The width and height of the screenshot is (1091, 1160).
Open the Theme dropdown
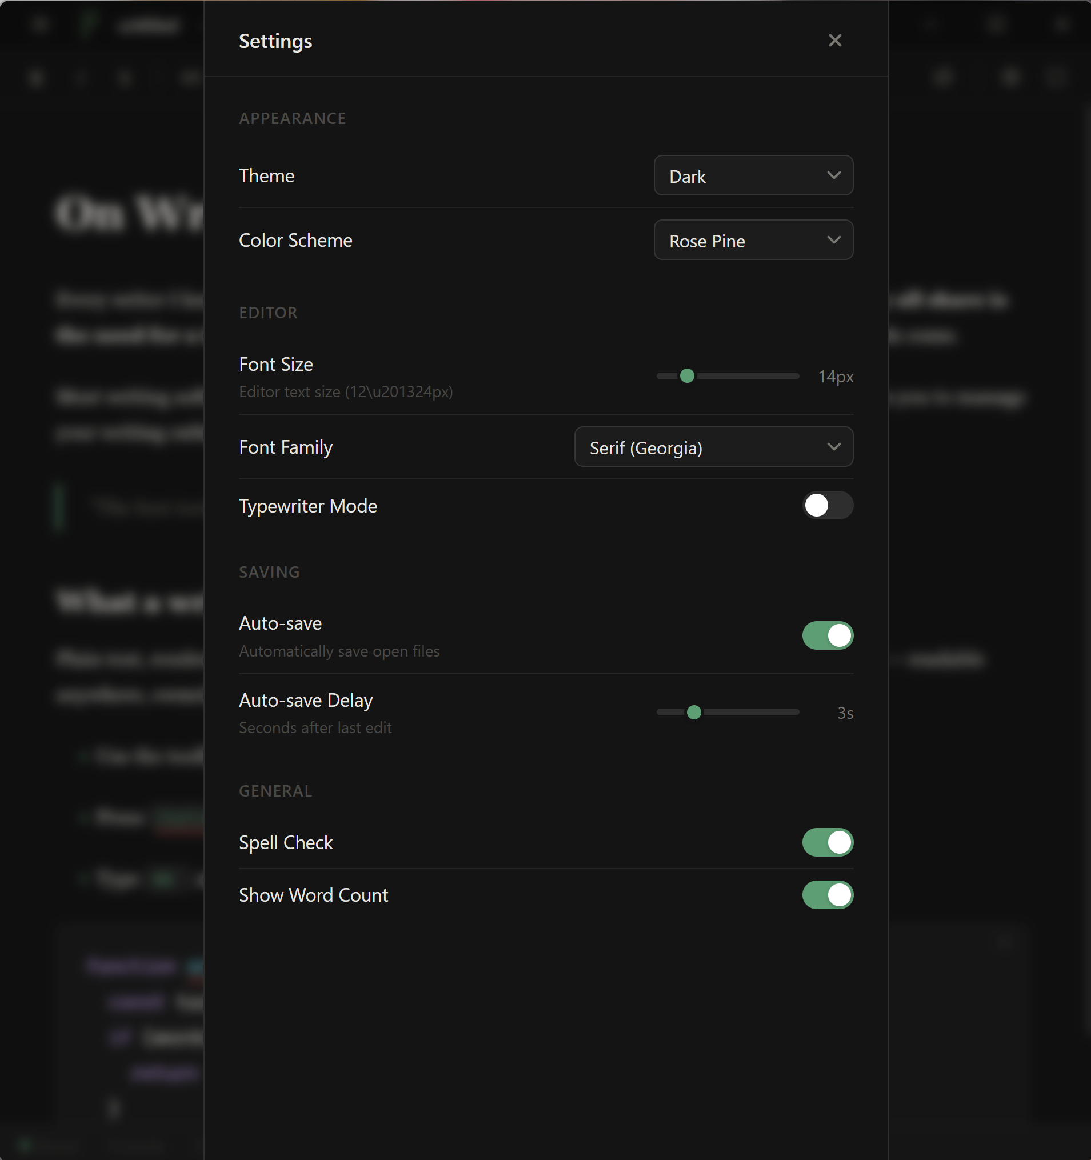pos(753,175)
